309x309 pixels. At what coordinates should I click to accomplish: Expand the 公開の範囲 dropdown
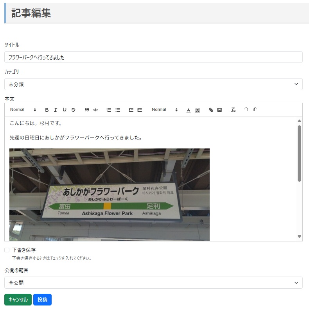[x=153, y=282]
